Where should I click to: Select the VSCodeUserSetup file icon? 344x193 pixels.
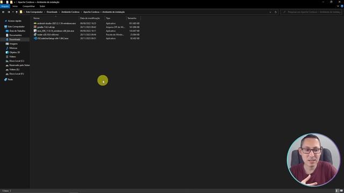click(35, 38)
